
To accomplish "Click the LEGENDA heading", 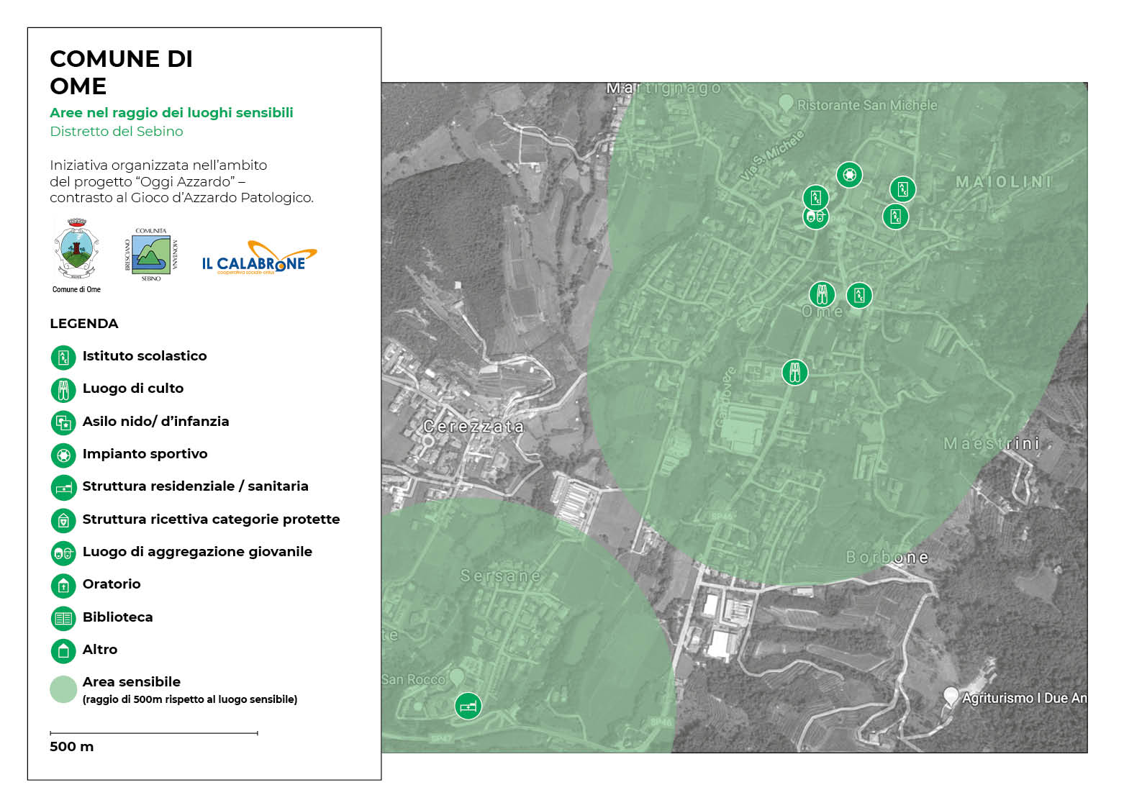I will pyautogui.click(x=84, y=323).
